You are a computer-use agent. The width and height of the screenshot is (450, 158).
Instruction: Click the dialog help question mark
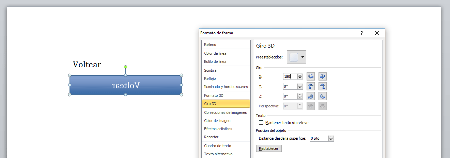(362, 33)
